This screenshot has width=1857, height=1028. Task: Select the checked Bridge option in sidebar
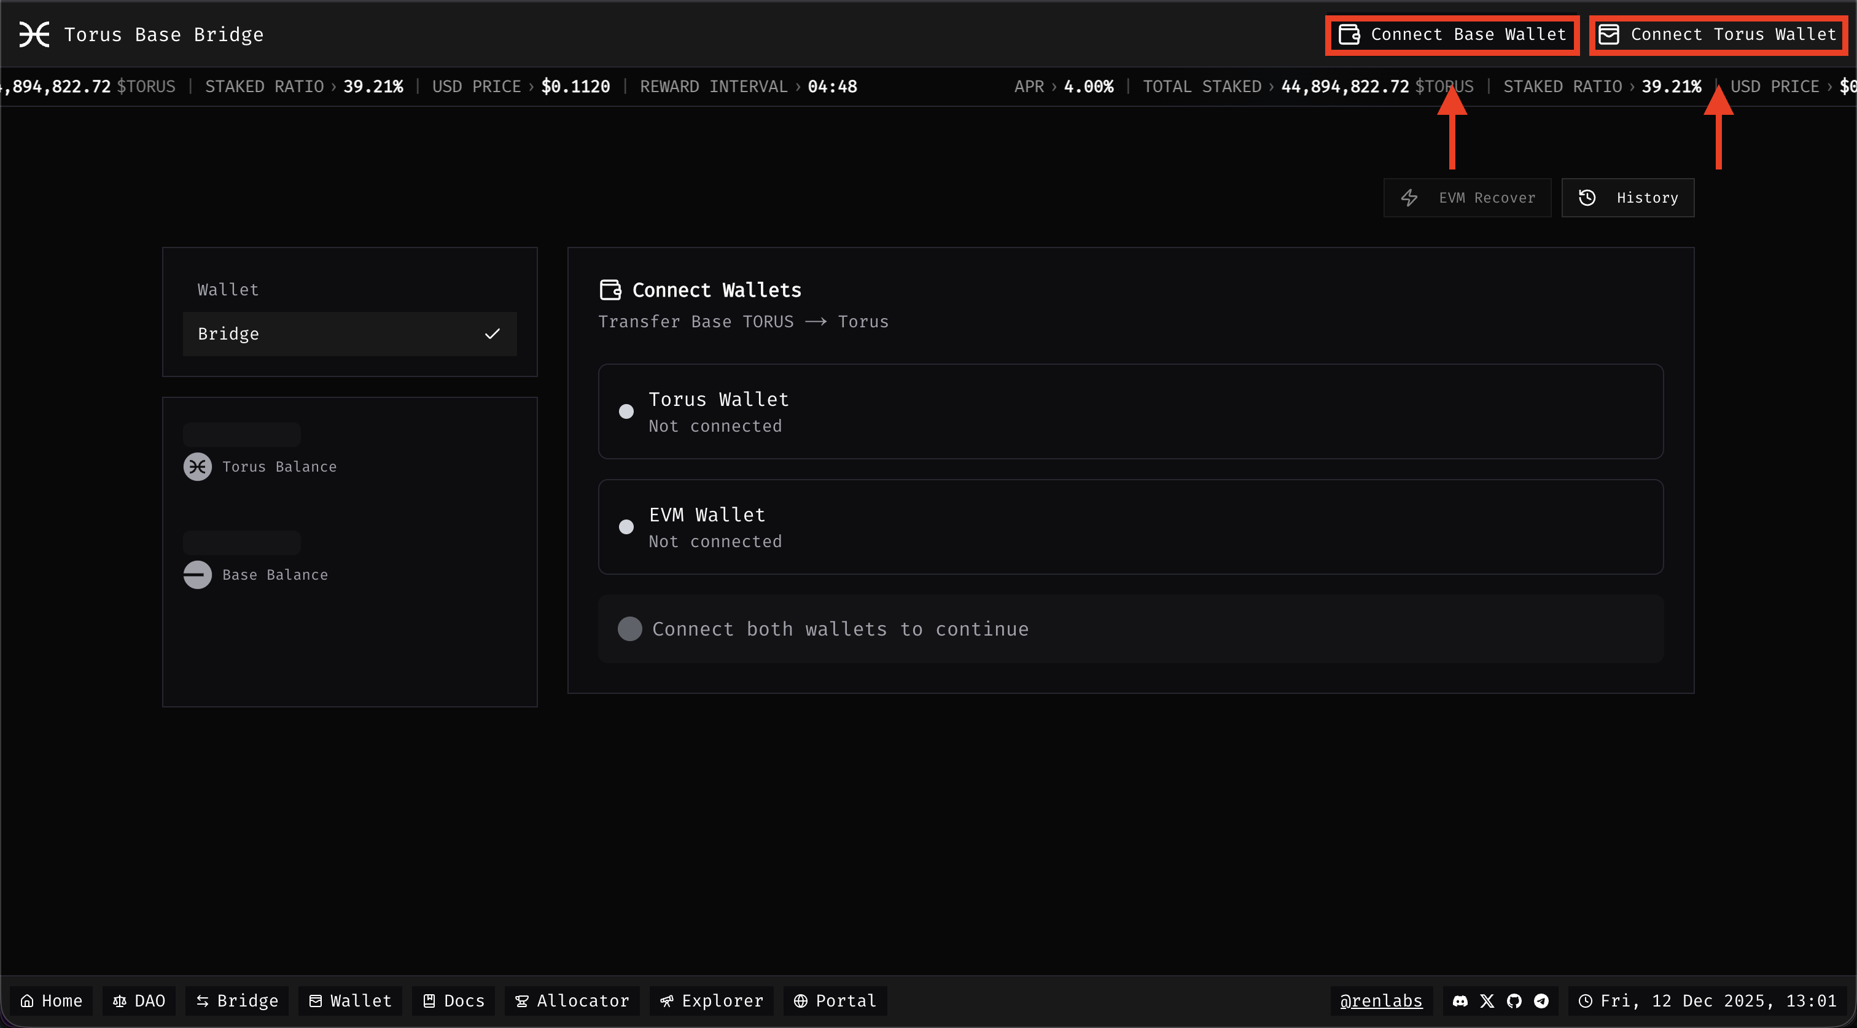[x=349, y=334]
